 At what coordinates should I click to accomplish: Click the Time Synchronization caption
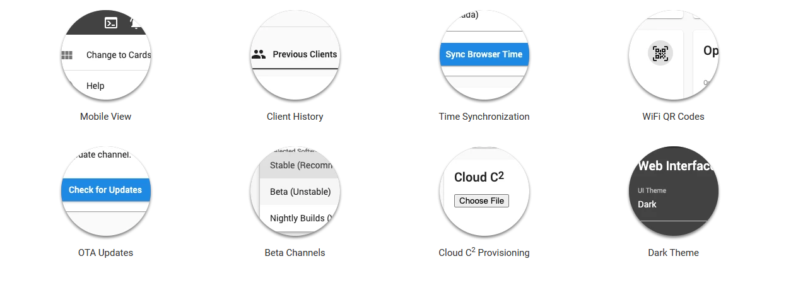484,117
